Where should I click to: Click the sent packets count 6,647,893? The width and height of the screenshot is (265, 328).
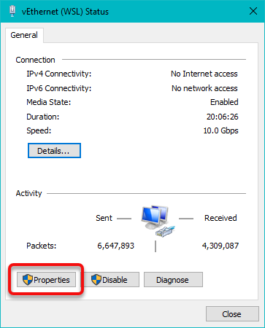(x=115, y=246)
